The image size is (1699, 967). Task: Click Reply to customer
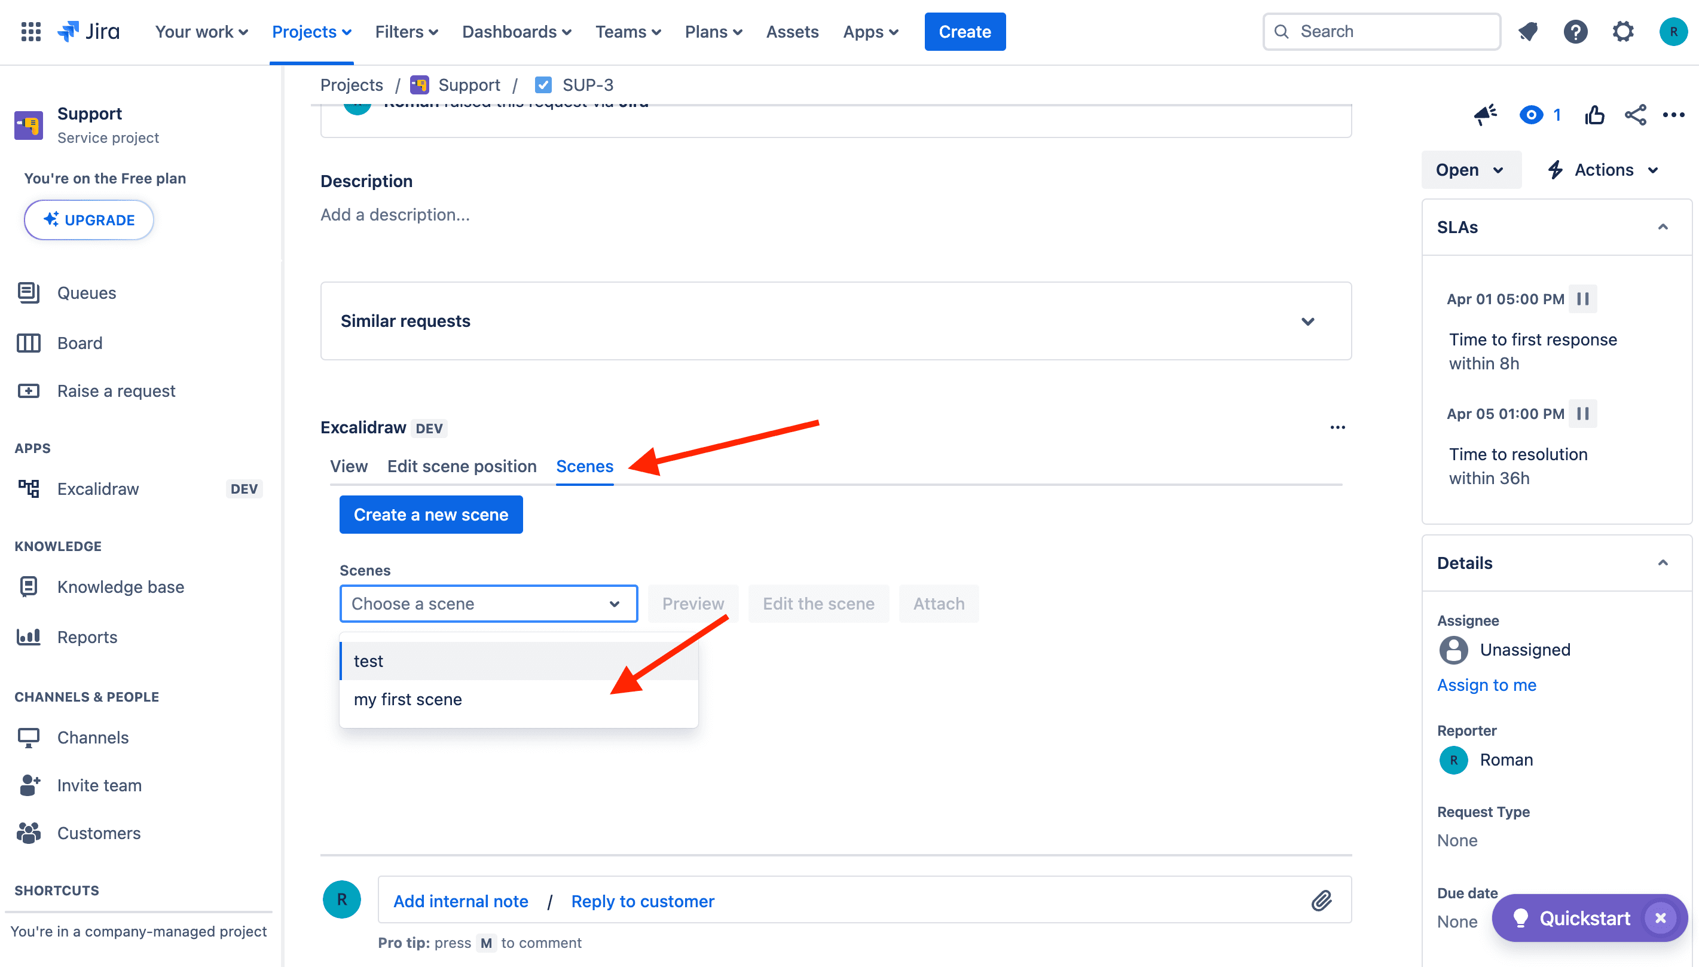coord(642,901)
